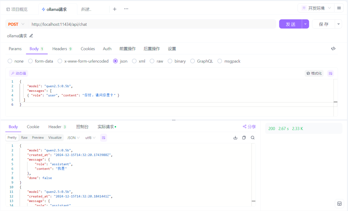The height and width of the screenshot is (211, 348).
Task: Select the xml body type
Action: 139,61
